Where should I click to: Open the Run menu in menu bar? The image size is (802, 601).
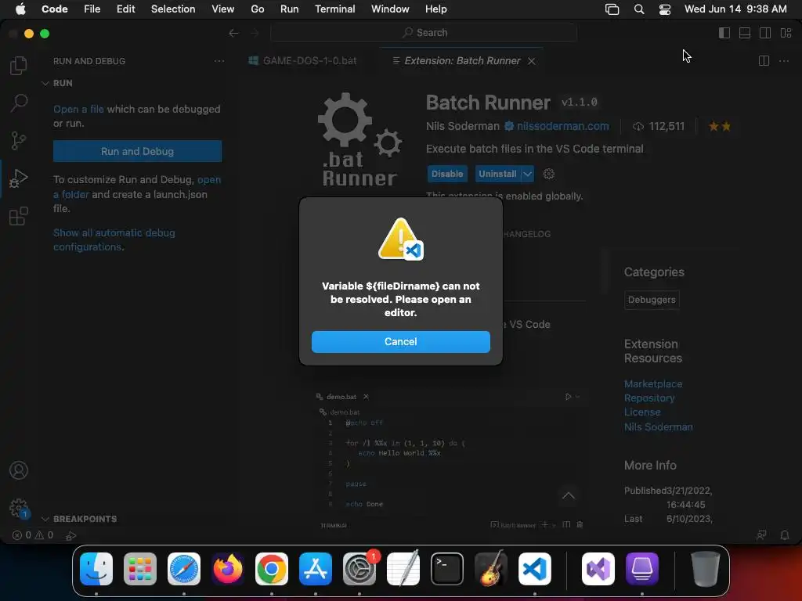click(x=290, y=9)
